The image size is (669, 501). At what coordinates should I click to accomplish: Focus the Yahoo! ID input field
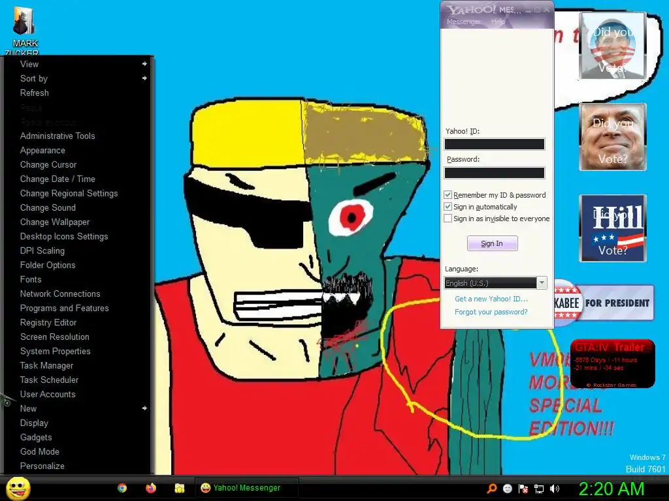[x=495, y=144]
